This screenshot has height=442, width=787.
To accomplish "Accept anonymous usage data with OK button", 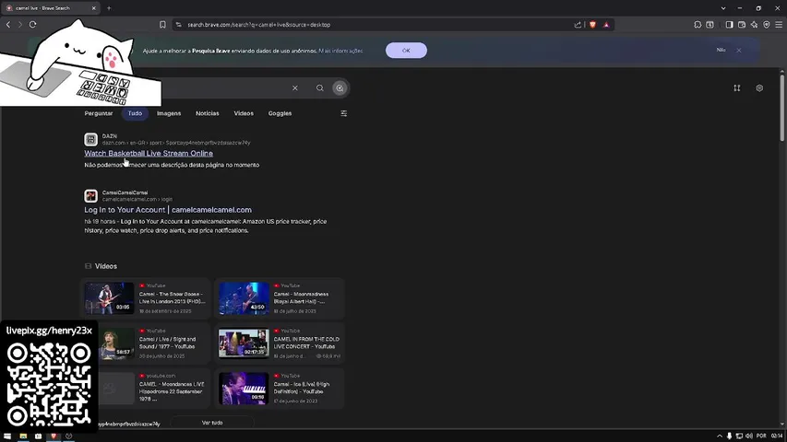I will (x=406, y=50).
